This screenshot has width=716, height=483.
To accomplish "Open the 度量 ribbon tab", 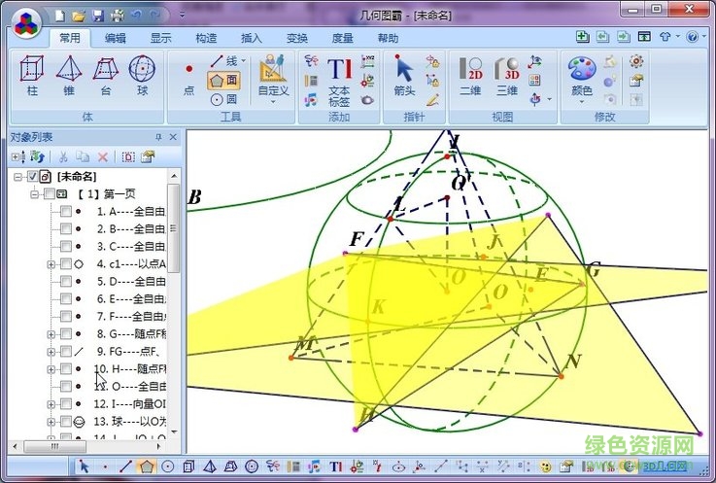I will [x=342, y=39].
